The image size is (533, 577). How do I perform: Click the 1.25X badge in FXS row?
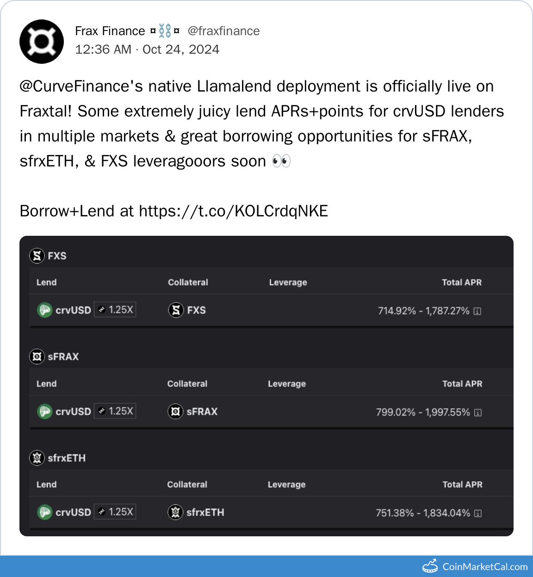(x=115, y=309)
